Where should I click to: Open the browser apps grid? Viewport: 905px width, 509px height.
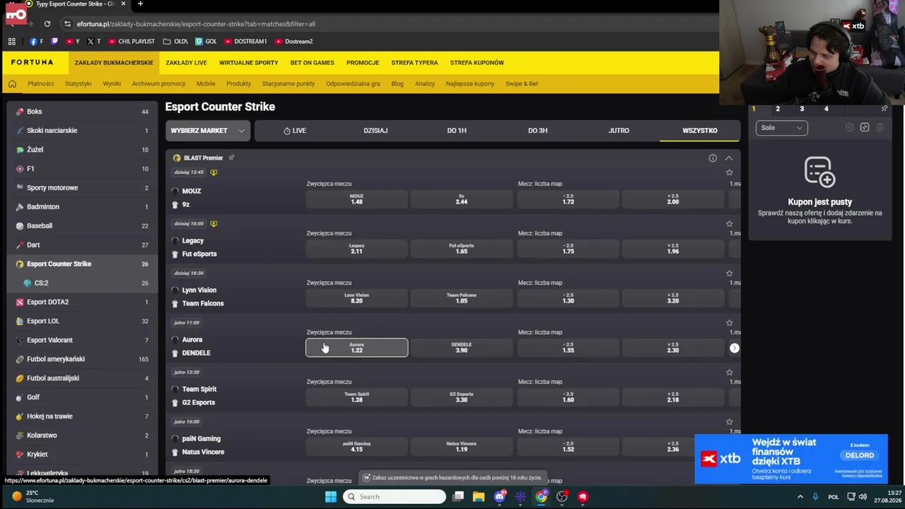point(12,41)
